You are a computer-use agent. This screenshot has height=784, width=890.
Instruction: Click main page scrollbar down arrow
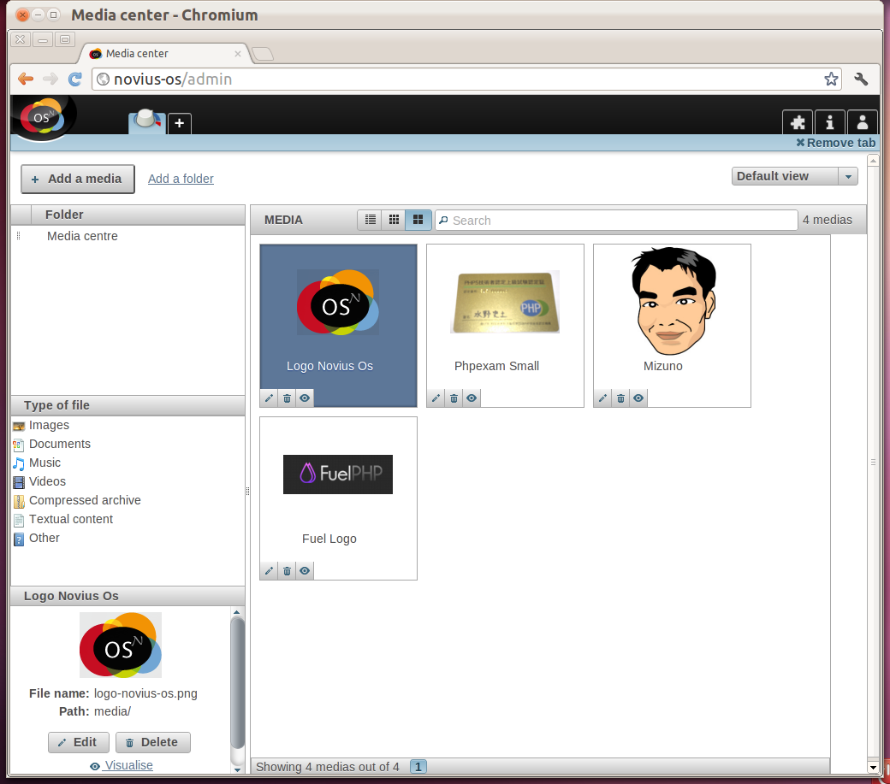click(x=873, y=768)
